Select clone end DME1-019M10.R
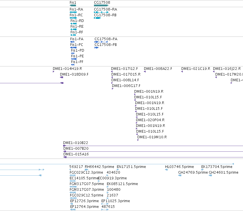243x211 pixels. [x=152, y=137]
